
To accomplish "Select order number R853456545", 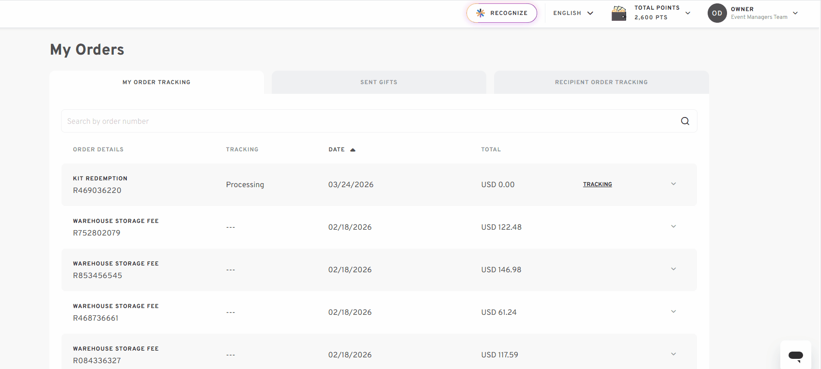I will [98, 276].
